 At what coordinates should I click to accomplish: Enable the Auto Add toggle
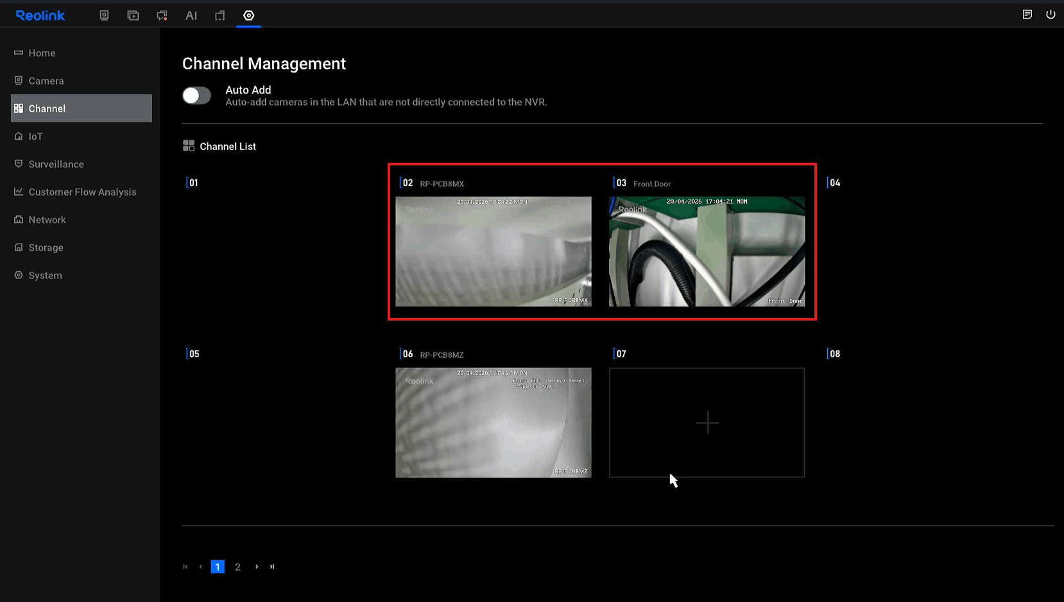click(196, 96)
